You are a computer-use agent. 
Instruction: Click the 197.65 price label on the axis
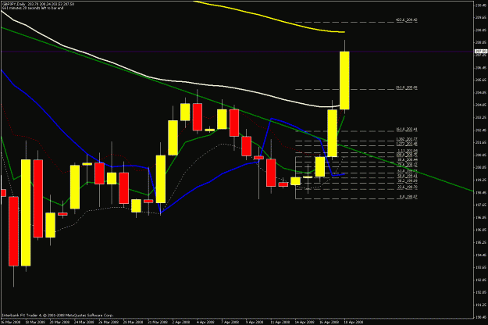pos(480,205)
